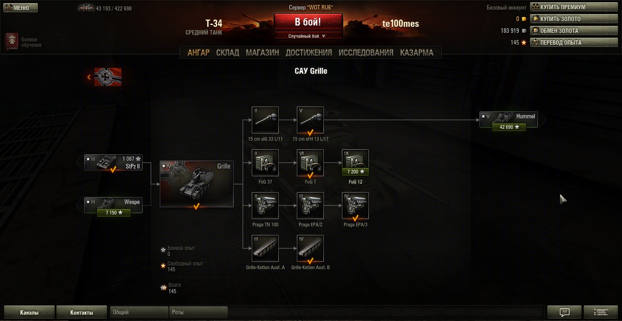Switch to the СКЛАД tab
The width and height of the screenshot is (622, 321).
point(228,52)
